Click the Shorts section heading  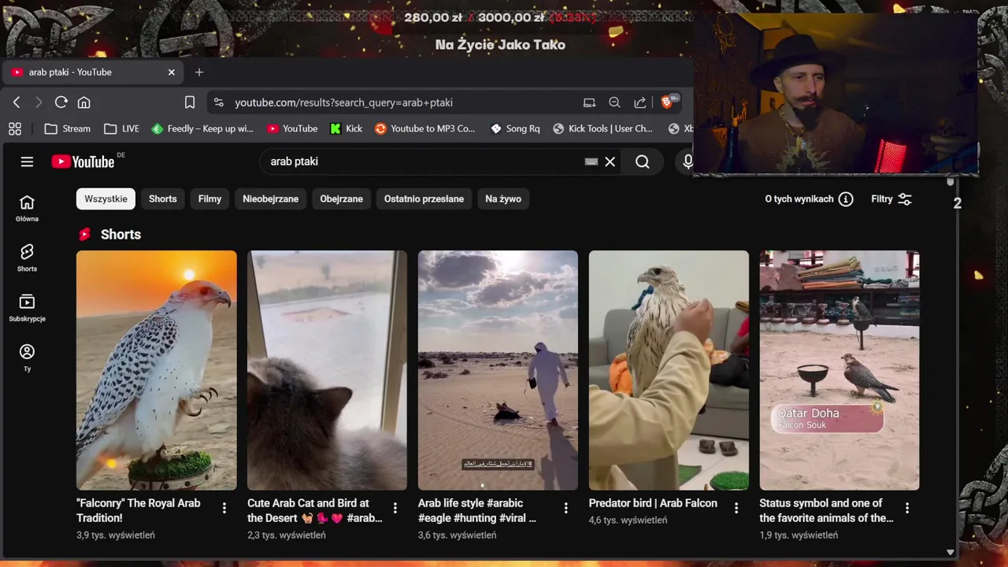pos(120,235)
